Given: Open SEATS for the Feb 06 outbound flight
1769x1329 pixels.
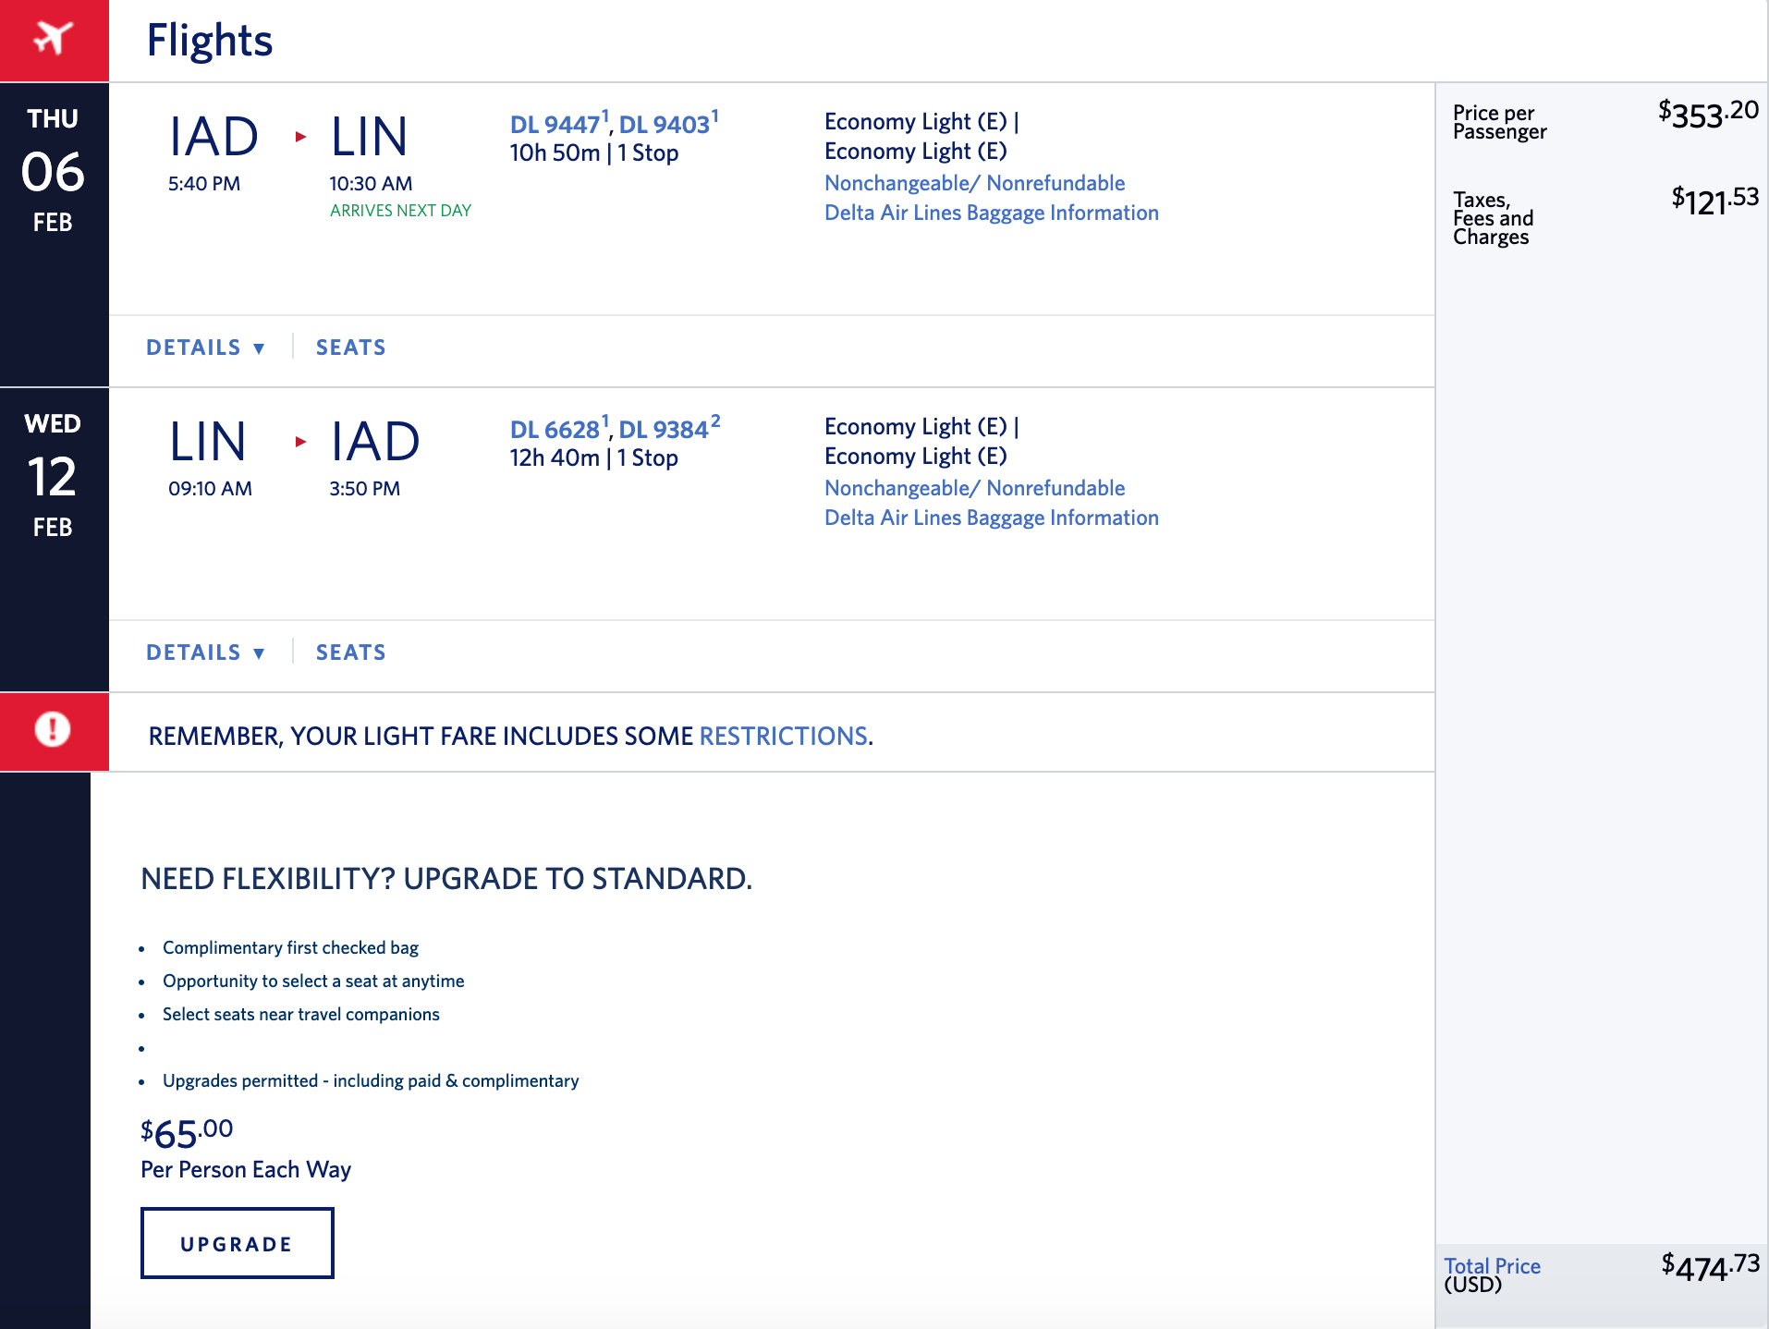Looking at the screenshot, I should (350, 347).
